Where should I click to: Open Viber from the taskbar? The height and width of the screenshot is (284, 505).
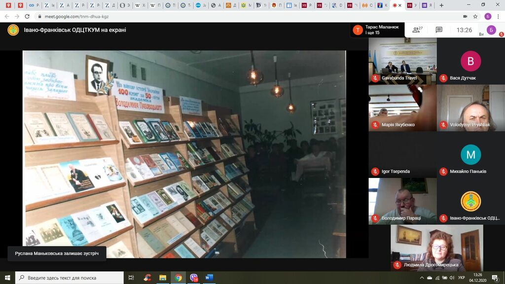click(194, 278)
